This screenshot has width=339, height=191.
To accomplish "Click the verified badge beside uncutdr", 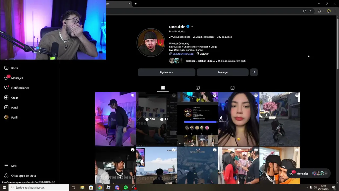I will tap(188, 27).
